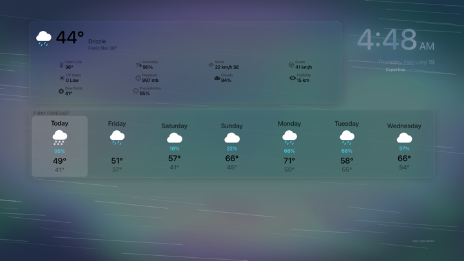Click the 7-DAY FORECAST heading
The image size is (464, 261).
[x=51, y=113]
